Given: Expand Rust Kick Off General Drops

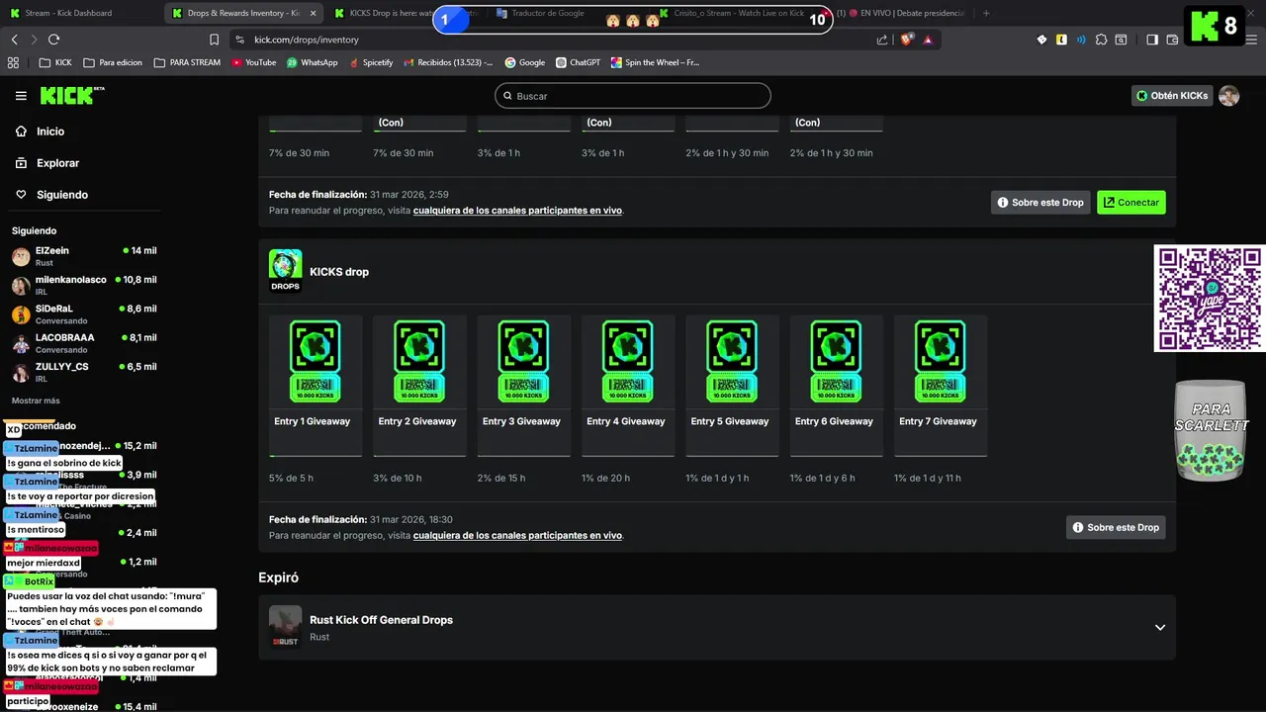Looking at the screenshot, I should (x=1160, y=627).
